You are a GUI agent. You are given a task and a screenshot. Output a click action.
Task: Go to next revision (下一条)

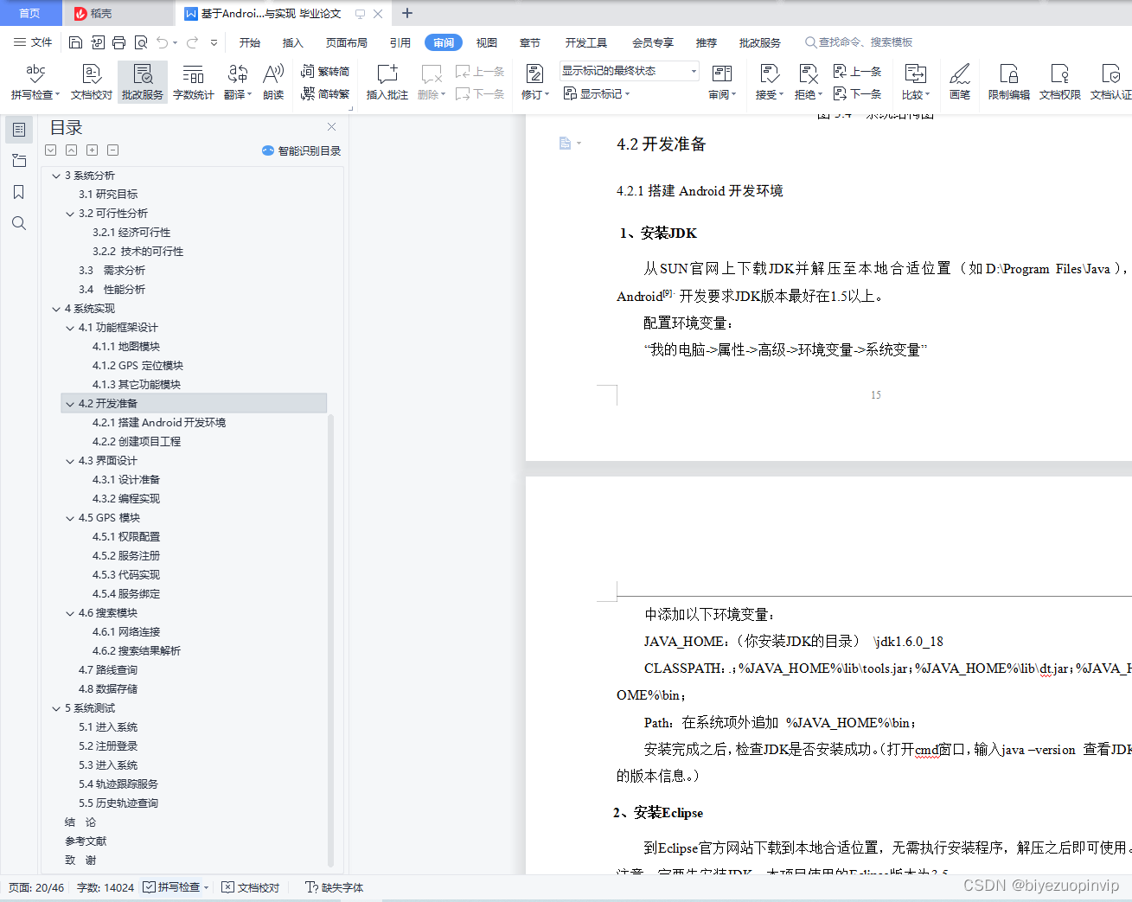[x=857, y=93]
